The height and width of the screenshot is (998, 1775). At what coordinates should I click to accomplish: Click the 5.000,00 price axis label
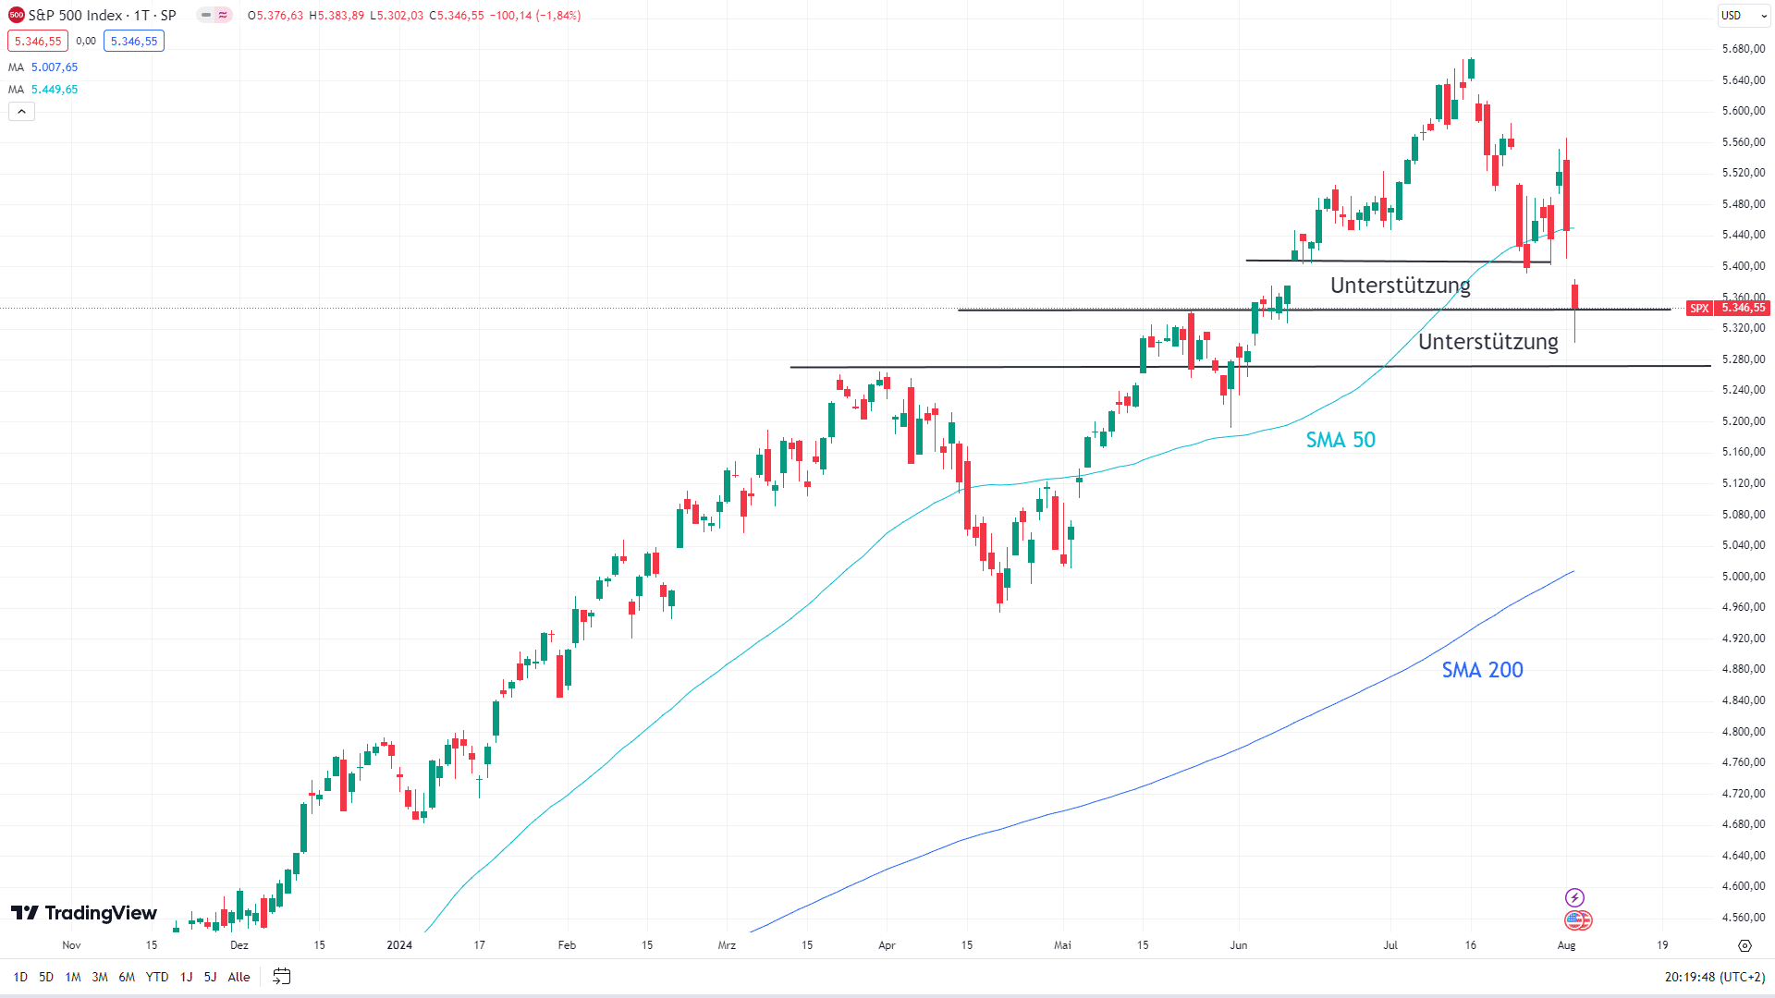[1744, 577]
